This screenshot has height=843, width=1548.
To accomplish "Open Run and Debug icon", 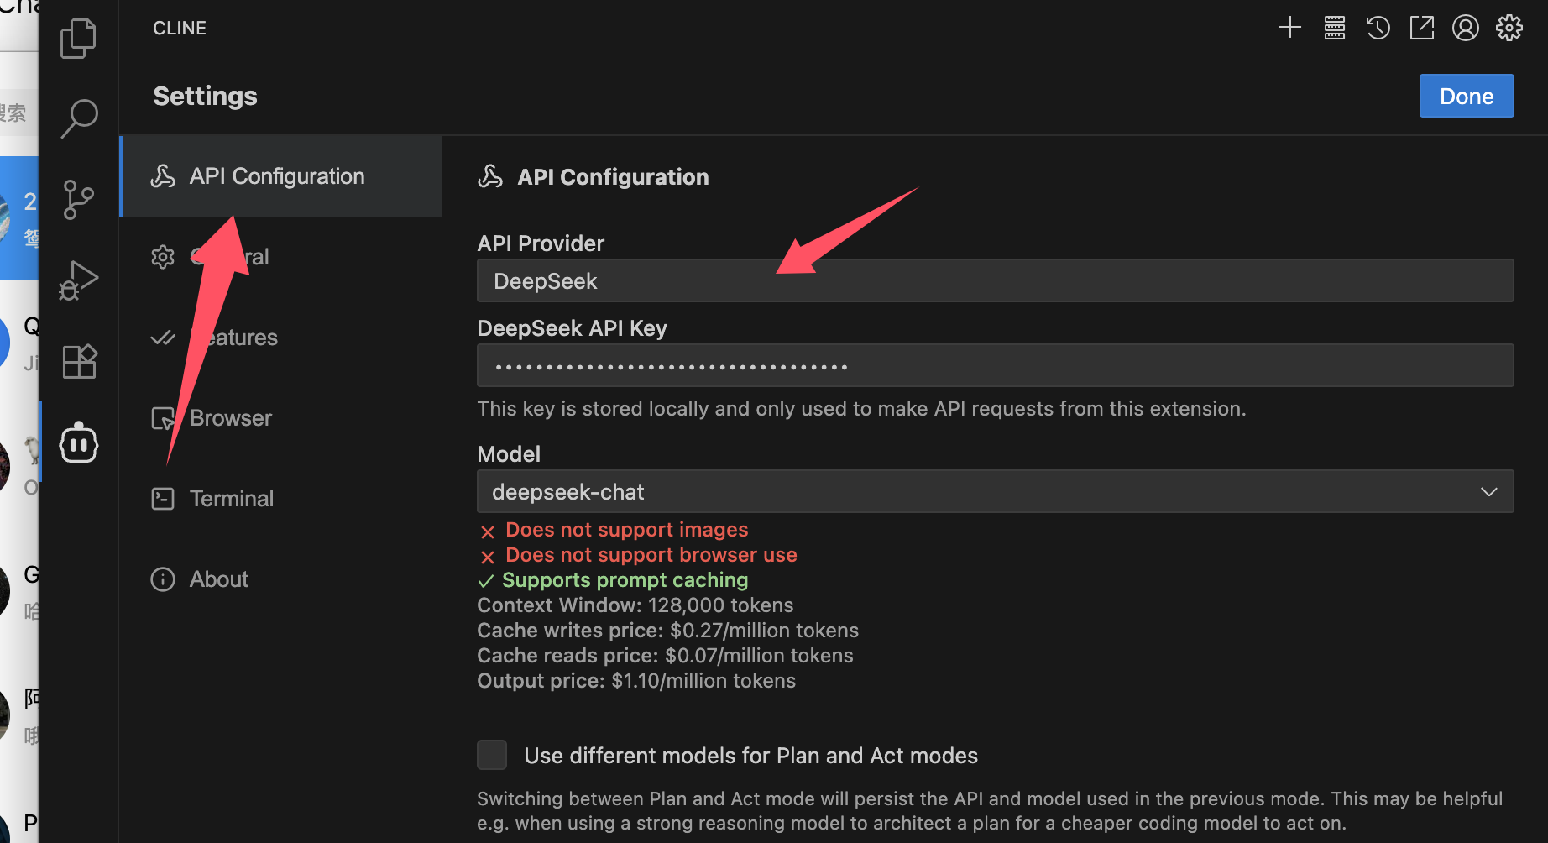I will click(x=78, y=280).
